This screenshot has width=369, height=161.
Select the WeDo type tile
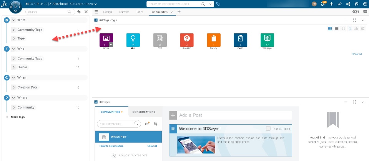240,40
